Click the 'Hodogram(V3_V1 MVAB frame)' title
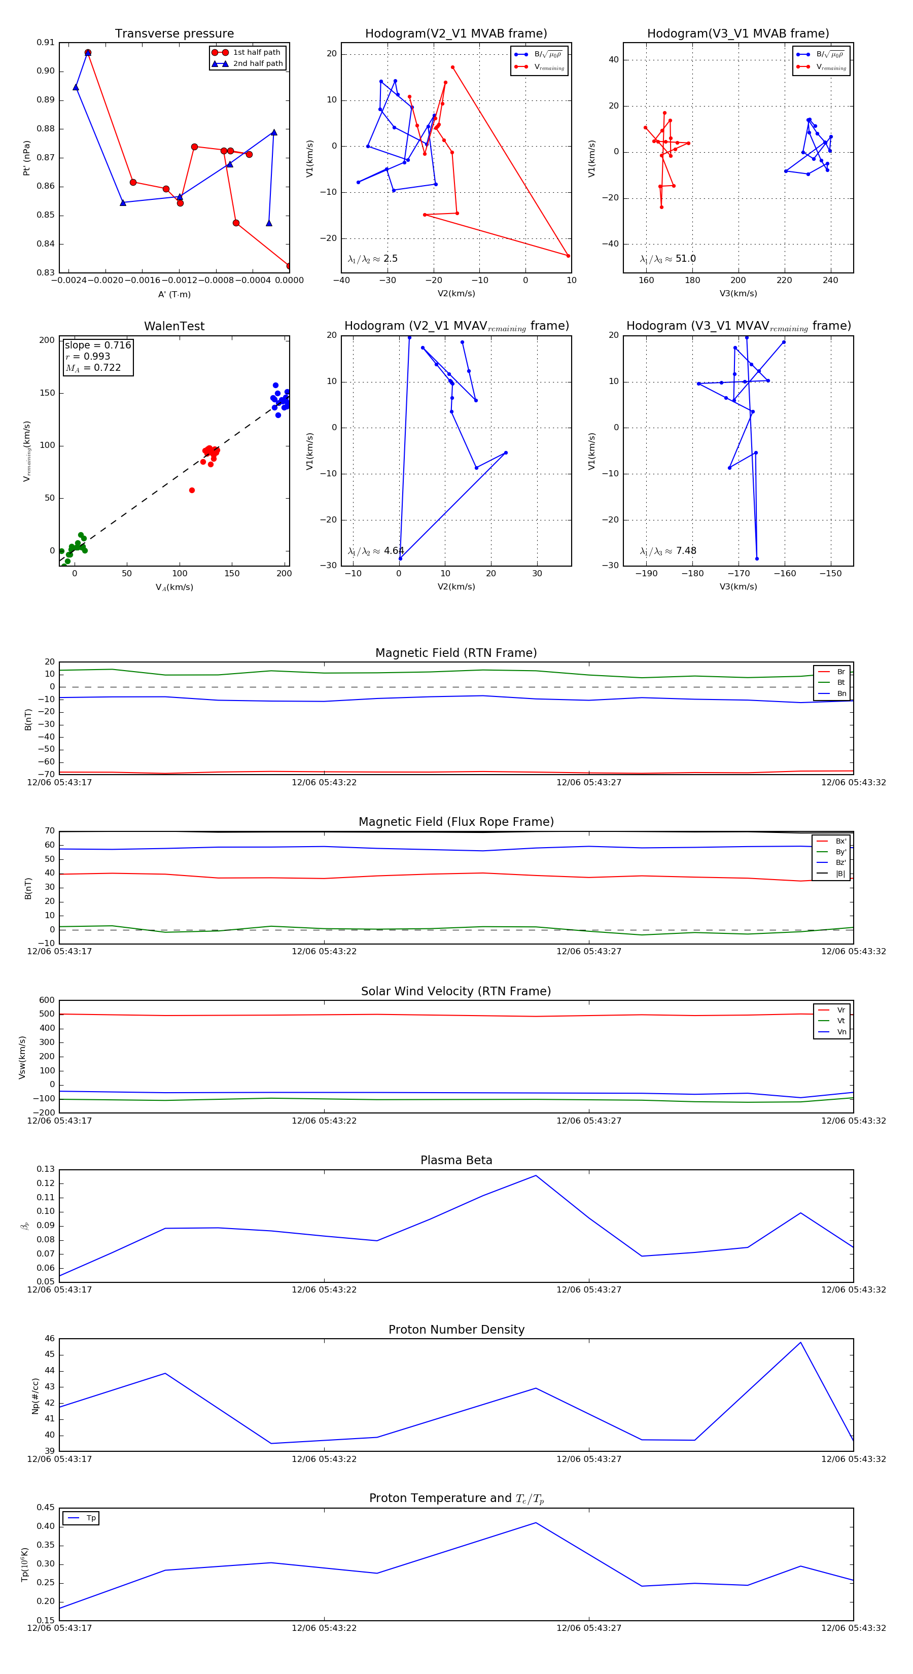The height and width of the screenshot is (1674, 913). (738, 34)
